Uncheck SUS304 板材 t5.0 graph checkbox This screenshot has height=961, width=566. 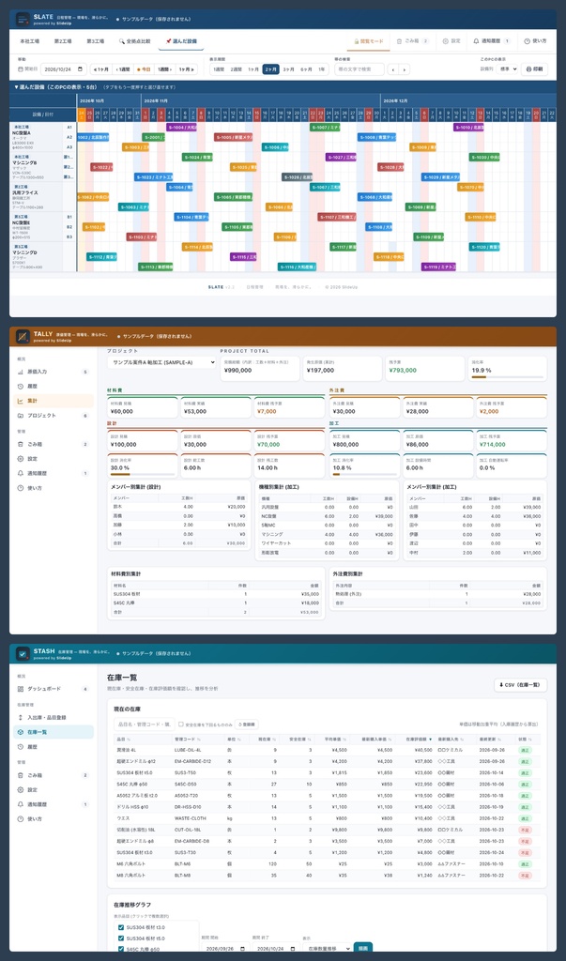pos(121,938)
